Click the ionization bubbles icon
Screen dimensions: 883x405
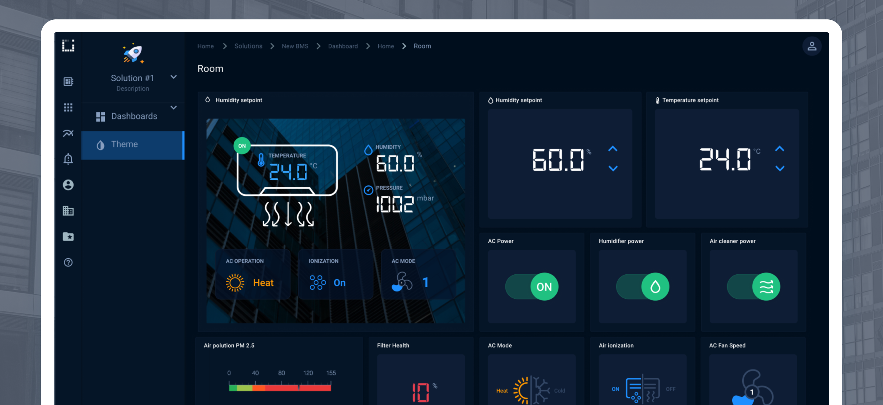(x=318, y=283)
